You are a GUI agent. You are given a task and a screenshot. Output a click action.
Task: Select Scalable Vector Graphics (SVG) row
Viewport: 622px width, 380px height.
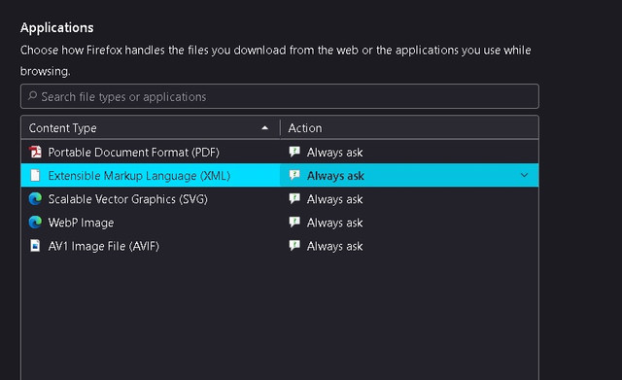(x=280, y=198)
